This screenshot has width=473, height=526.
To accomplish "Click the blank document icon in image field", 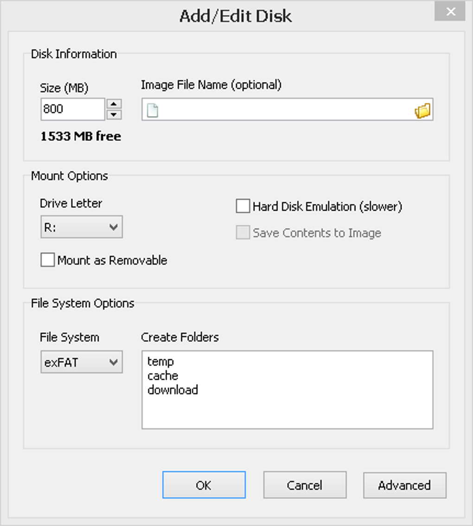I will point(153,110).
